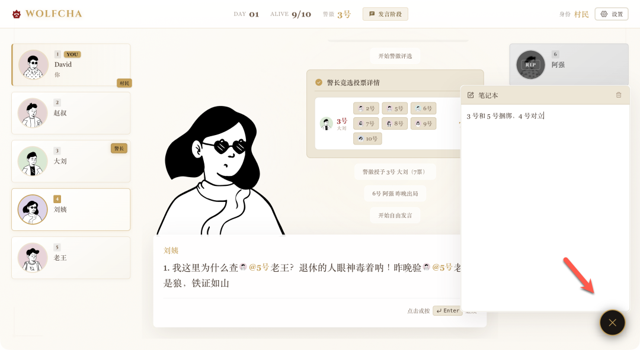Open 刘姨 player card number 4
Screen dimensions: 640x350
tap(71, 210)
